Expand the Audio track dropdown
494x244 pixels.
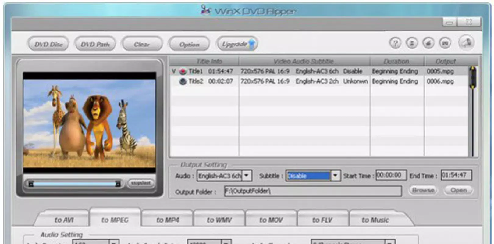click(246, 176)
